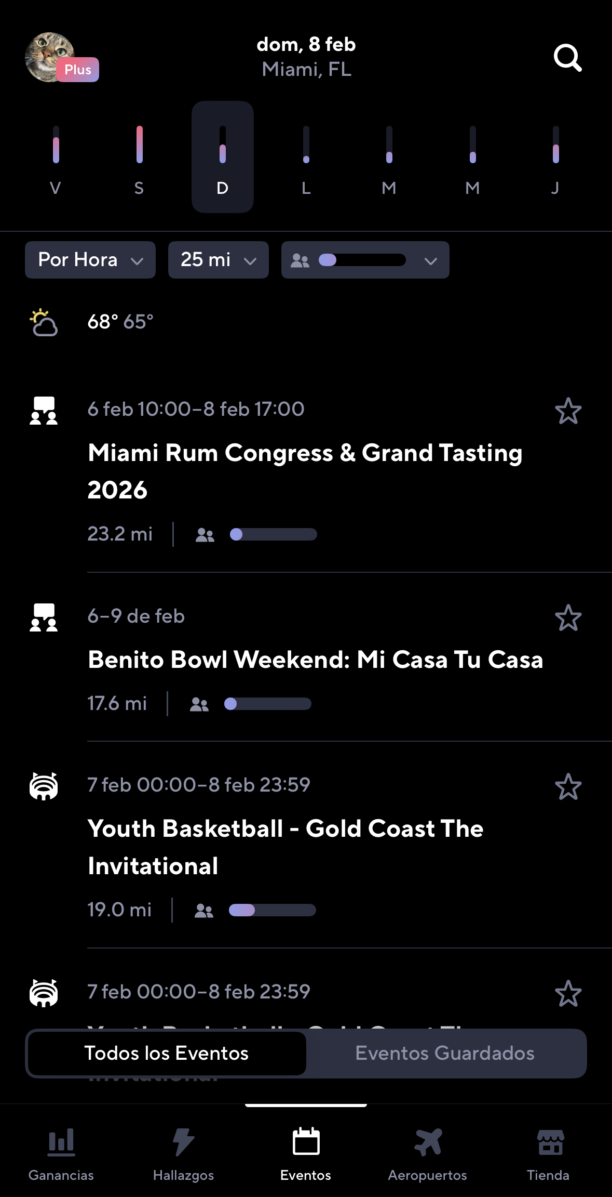Open Hallazgos lightning bolt tab

tap(183, 1152)
